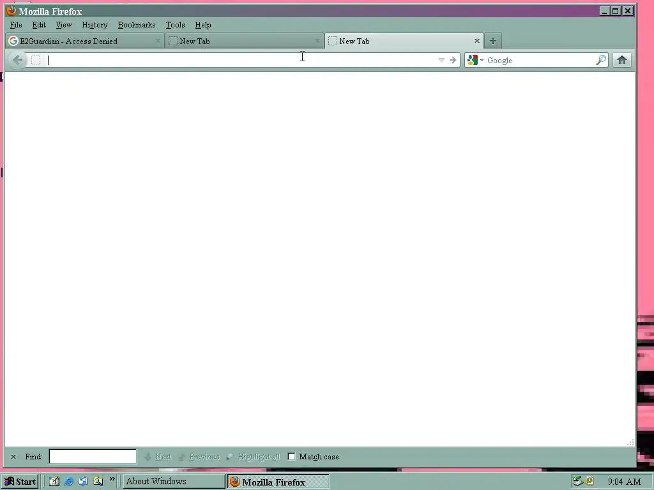The width and height of the screenshot is (654, 490).
Task: Click the magnifying glass search icon
Action: (x=600, y=60)
